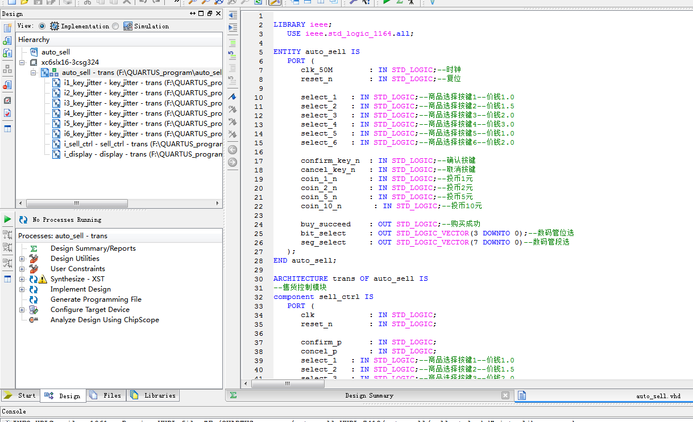This screenshot has width=693, height=422.
Task: Switch to the Design Summary editor tab
Action: 369,395
